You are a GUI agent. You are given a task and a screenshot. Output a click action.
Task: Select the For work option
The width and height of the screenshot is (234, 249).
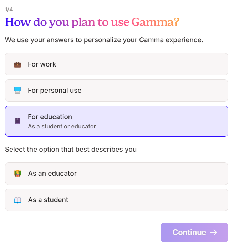click(x=117, y=64)
